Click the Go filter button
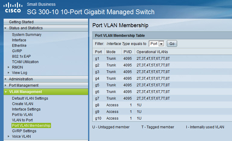 point(172,44)
